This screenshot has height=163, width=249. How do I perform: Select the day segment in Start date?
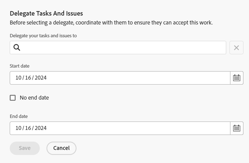point(28,78)
